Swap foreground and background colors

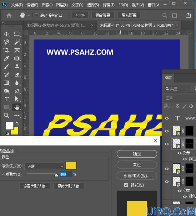click(17, 123)
